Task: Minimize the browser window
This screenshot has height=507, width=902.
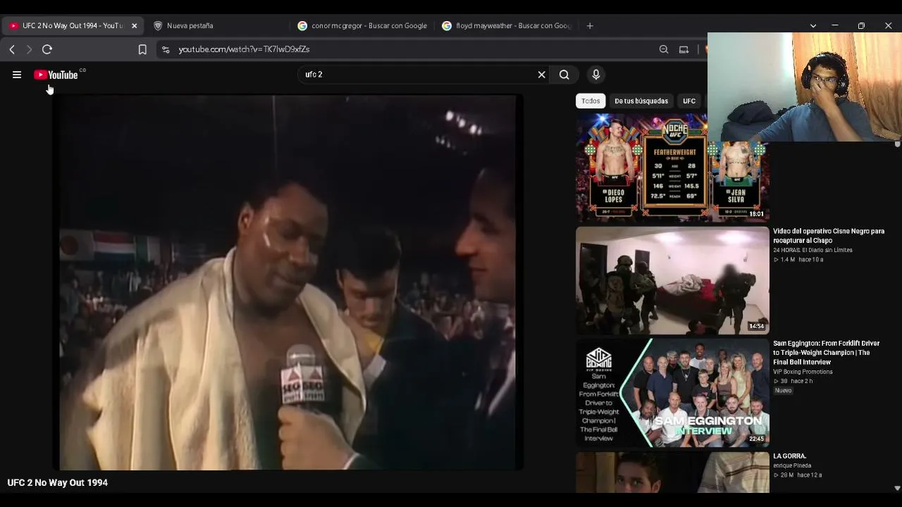Action: [835, 25]
